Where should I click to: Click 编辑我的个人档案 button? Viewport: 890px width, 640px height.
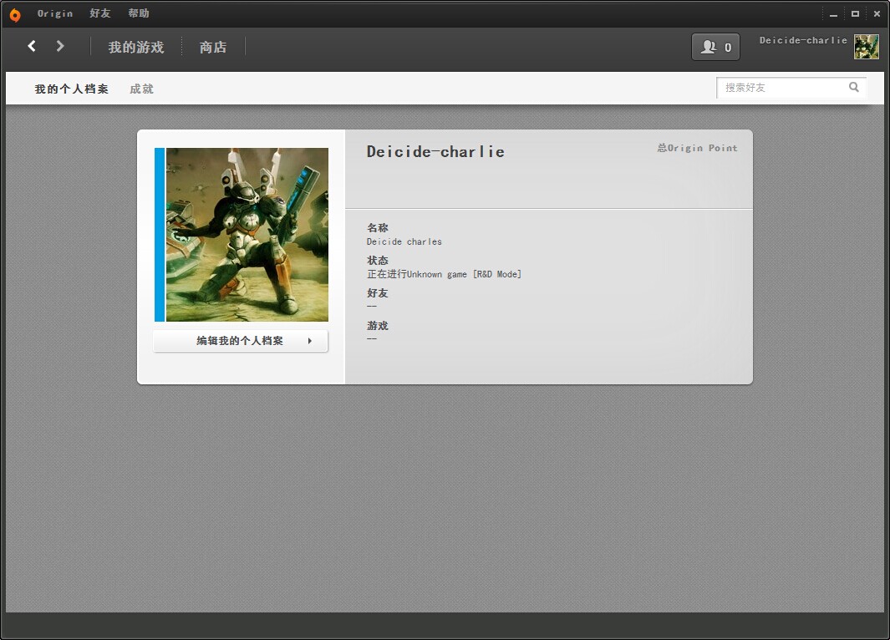click(x=241, y=341)
